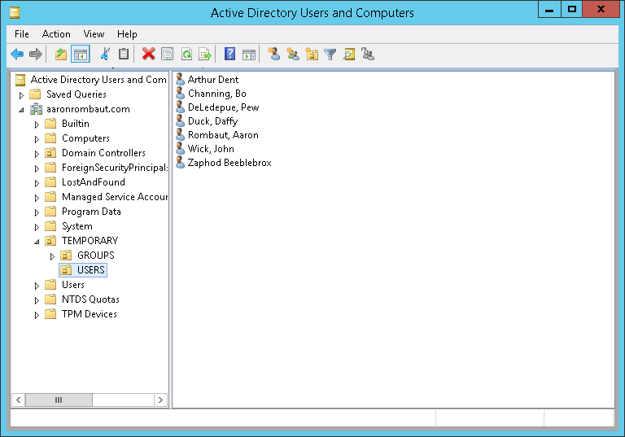Click the aaronrombaut.com domain icon
The image size is (625, 437).
coord(37,109)
